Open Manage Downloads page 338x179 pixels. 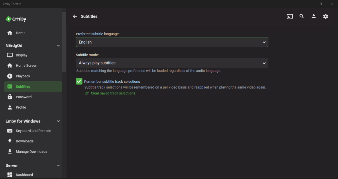coord(31,151)
